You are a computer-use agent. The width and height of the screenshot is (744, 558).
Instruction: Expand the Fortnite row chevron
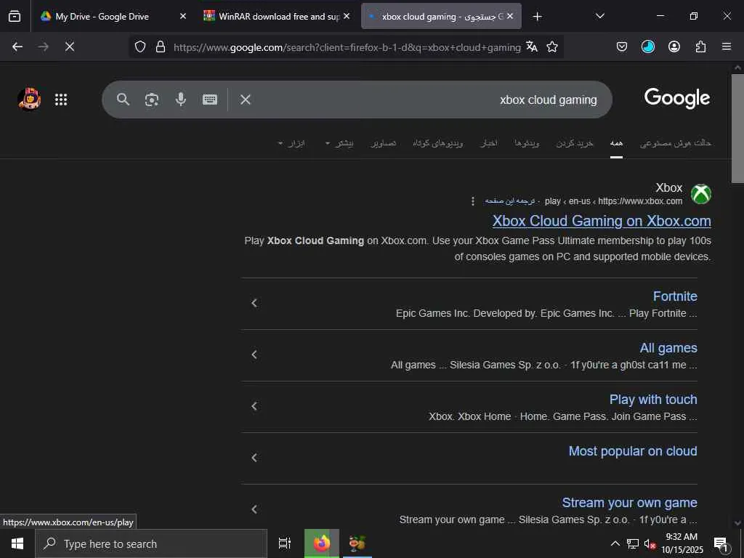[x=254, y=303]
